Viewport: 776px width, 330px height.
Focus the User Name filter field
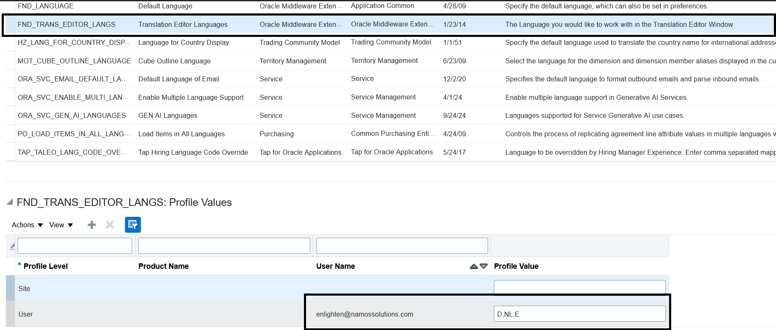point(402,246)
